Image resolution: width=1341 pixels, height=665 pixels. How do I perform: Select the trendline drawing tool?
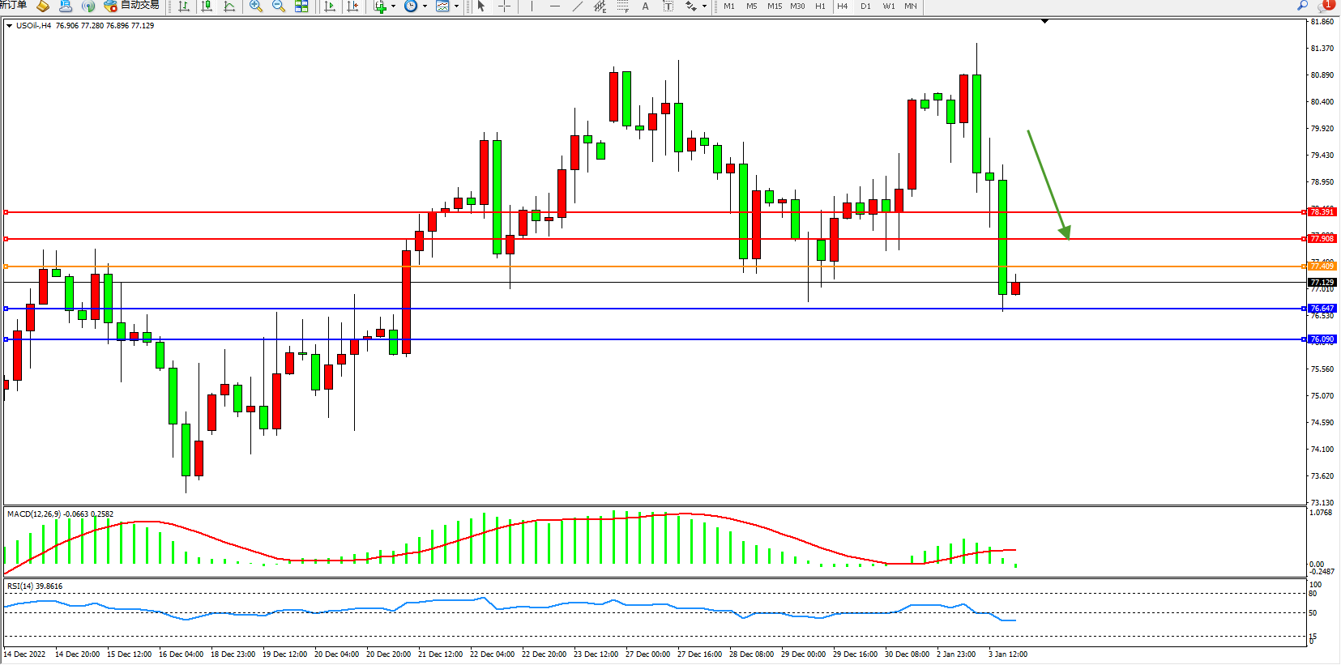[x=577, y=6]
